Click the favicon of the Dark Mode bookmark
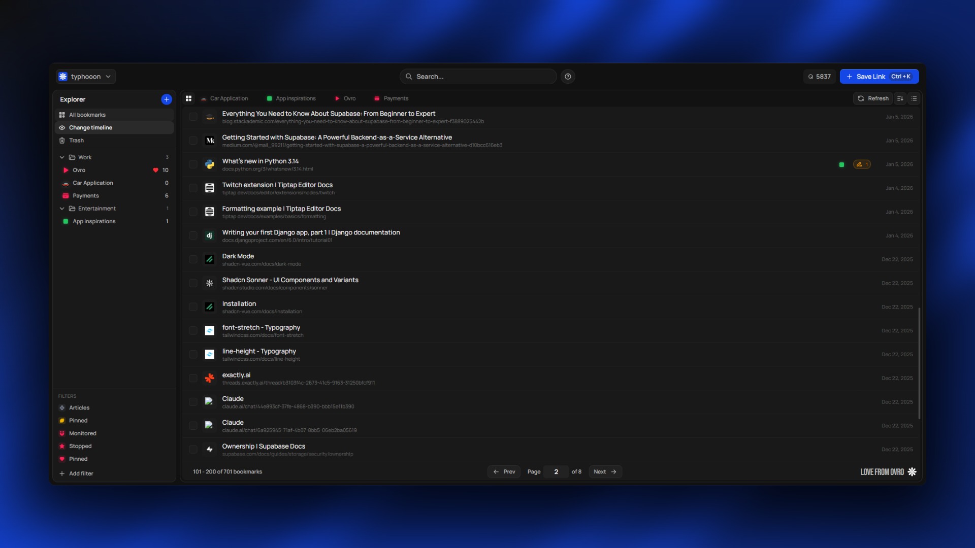The image size is (975, 548). pyautogui.click(x=209, y=259)
